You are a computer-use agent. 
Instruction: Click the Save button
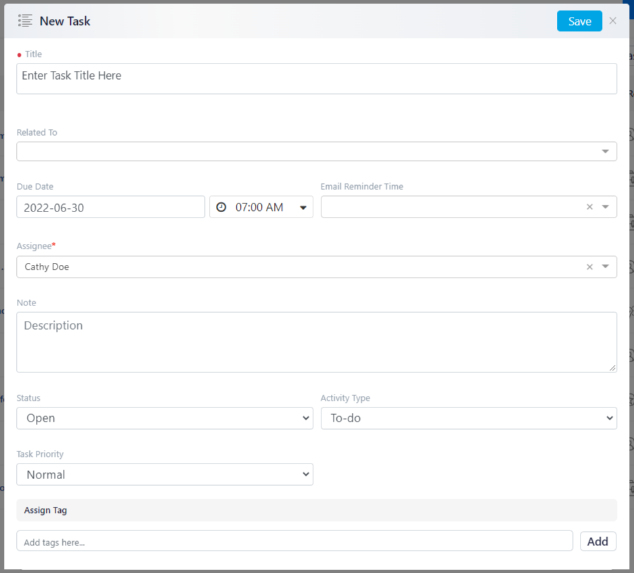point(579,21)
